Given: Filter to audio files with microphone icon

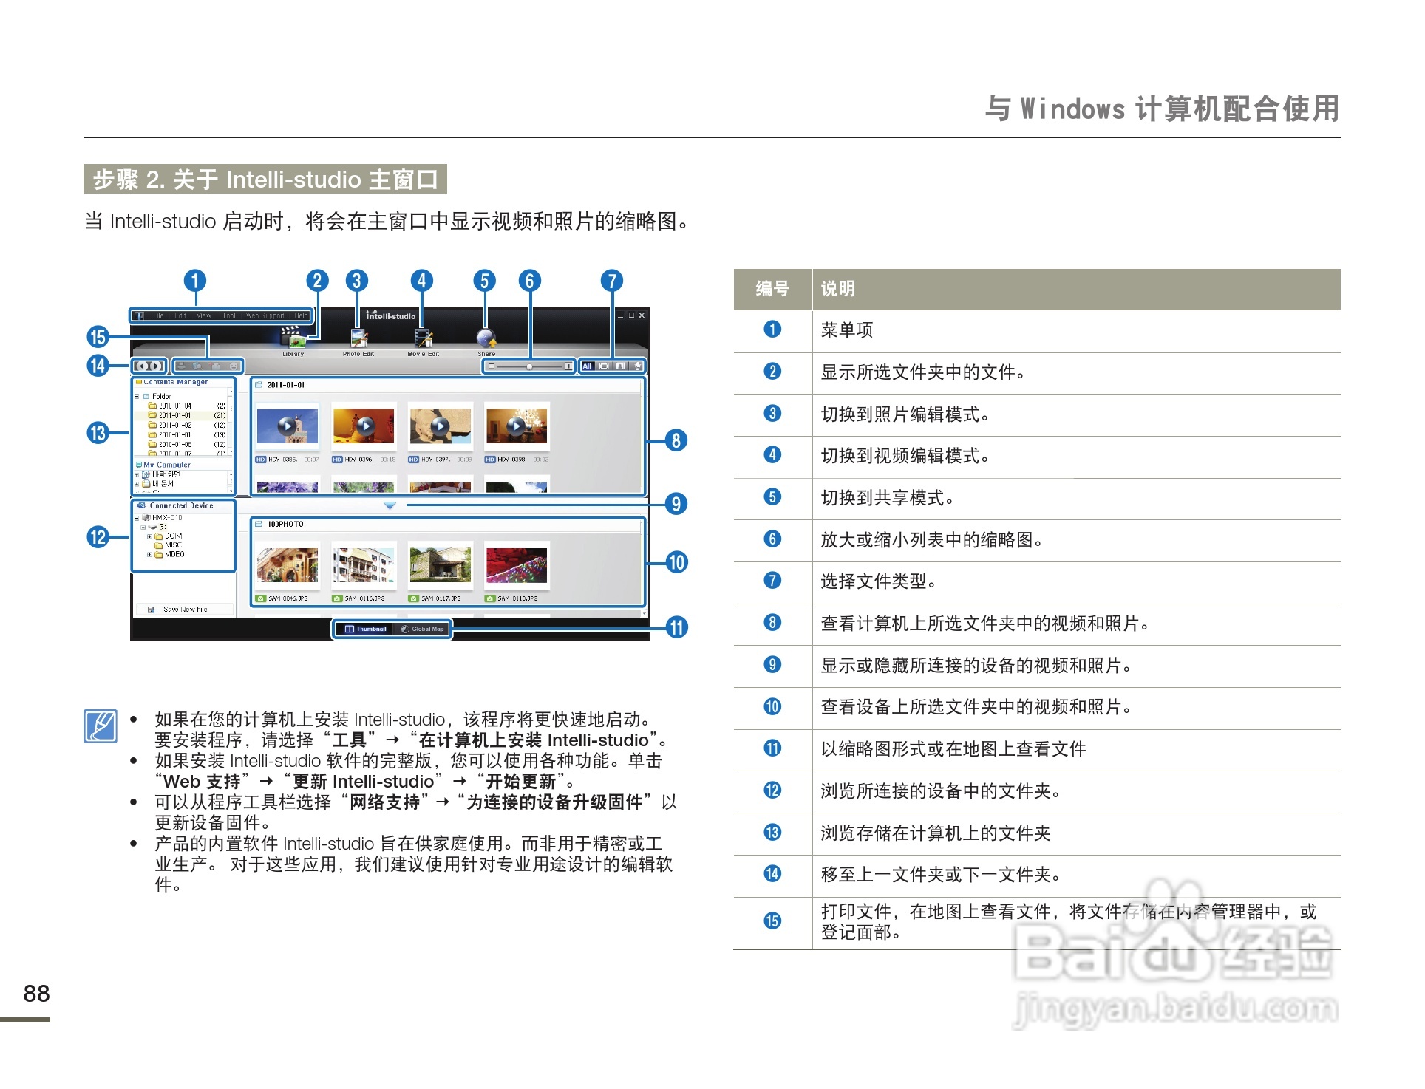Looking at the screenshot, I should [x=637, y=366].
